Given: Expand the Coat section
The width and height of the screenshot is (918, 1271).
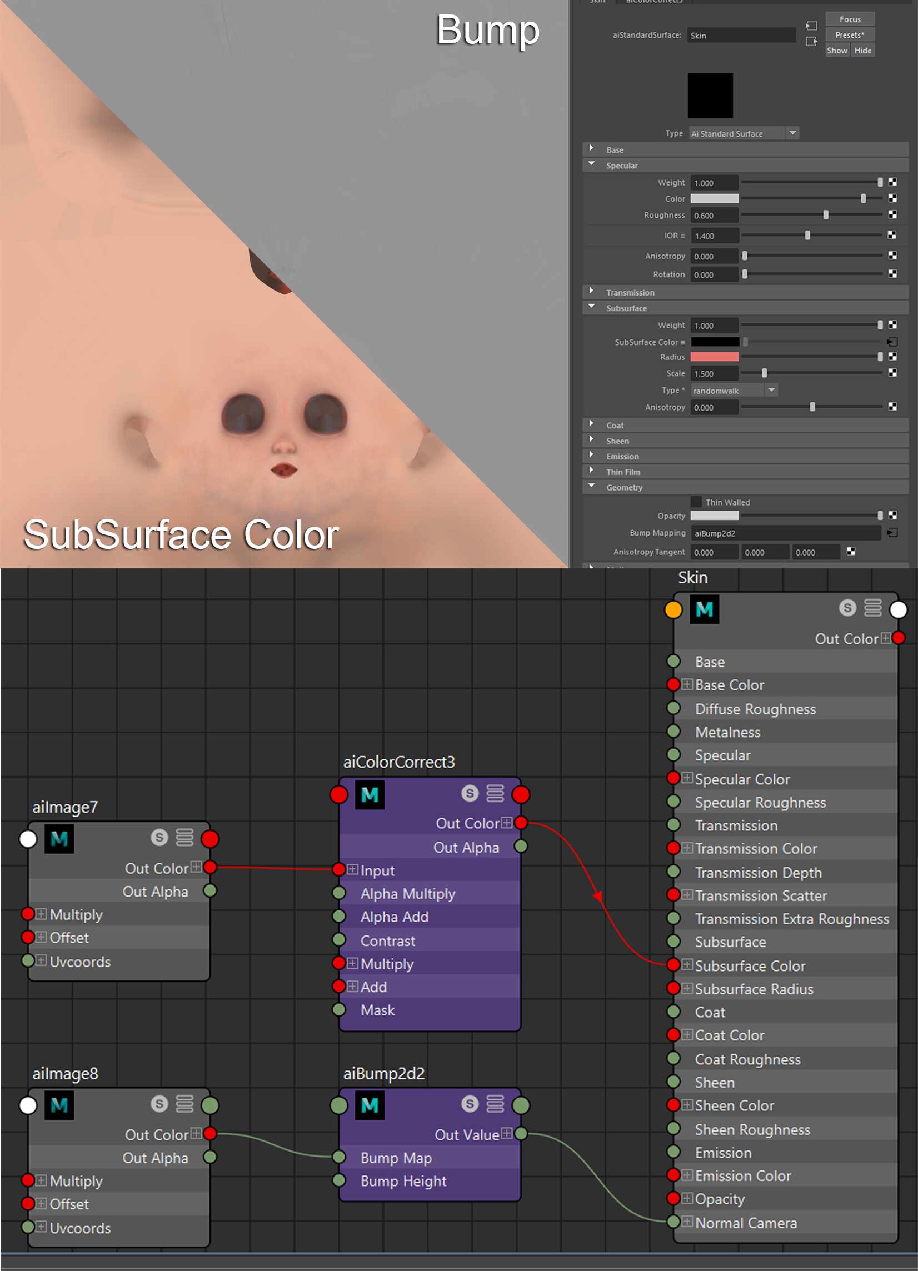Looking at the screenshot, I should coord(591,425).
